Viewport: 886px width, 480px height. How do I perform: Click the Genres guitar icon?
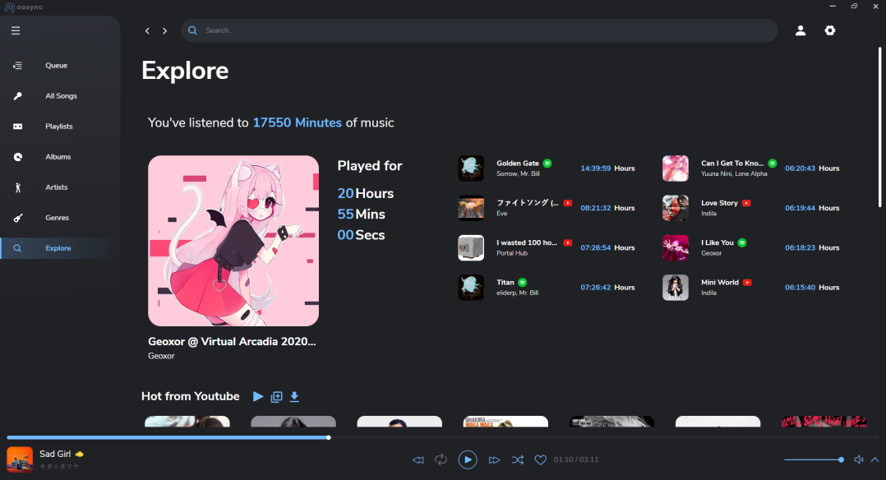(17, 218)
